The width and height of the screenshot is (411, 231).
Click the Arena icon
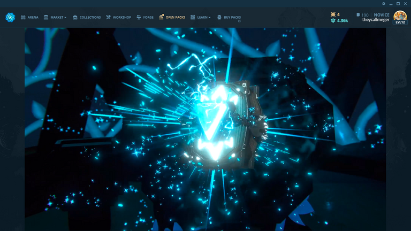coord(23,17)
